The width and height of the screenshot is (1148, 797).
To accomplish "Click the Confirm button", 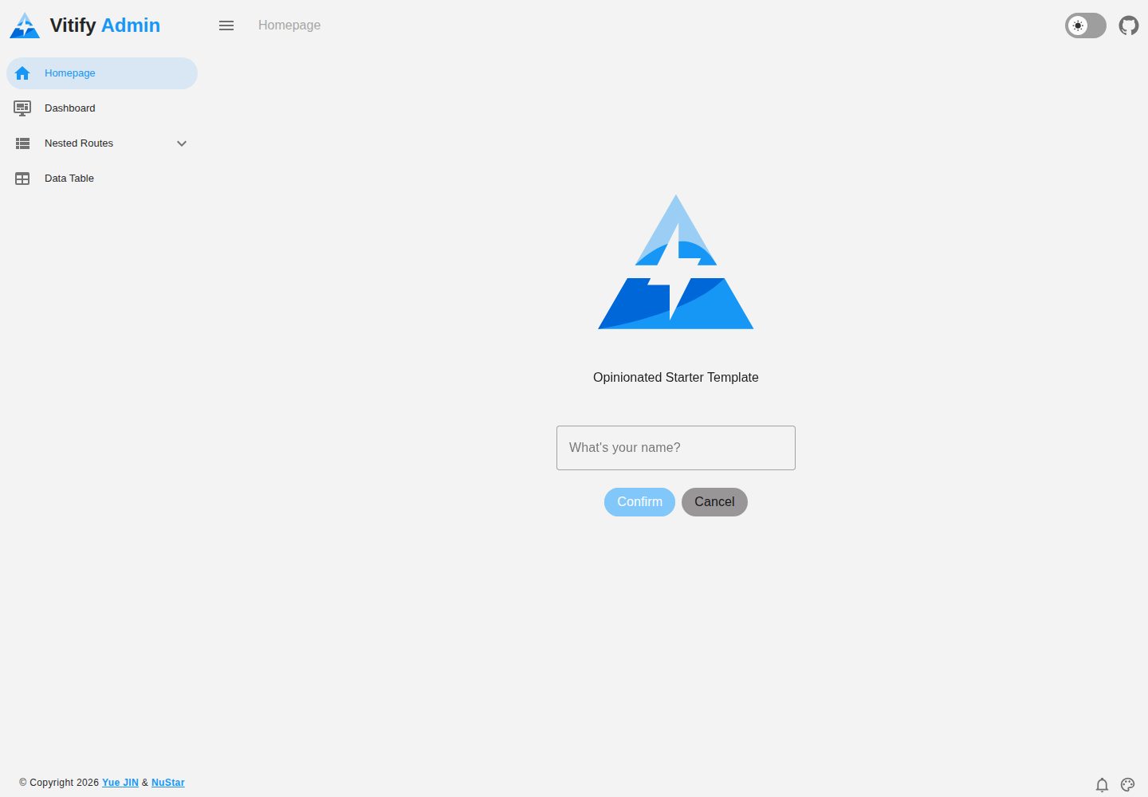I will (x=639, y=502).
